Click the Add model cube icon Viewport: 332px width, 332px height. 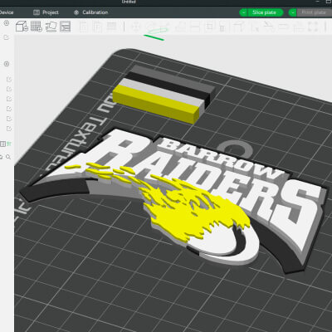(x=22, y=27)
